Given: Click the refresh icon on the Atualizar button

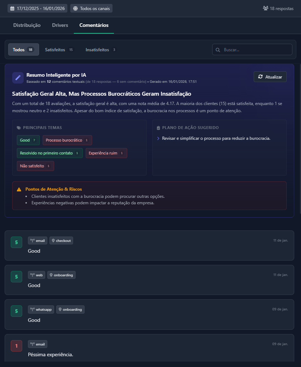Looking at the screenshot, I should tap(260, 77).
